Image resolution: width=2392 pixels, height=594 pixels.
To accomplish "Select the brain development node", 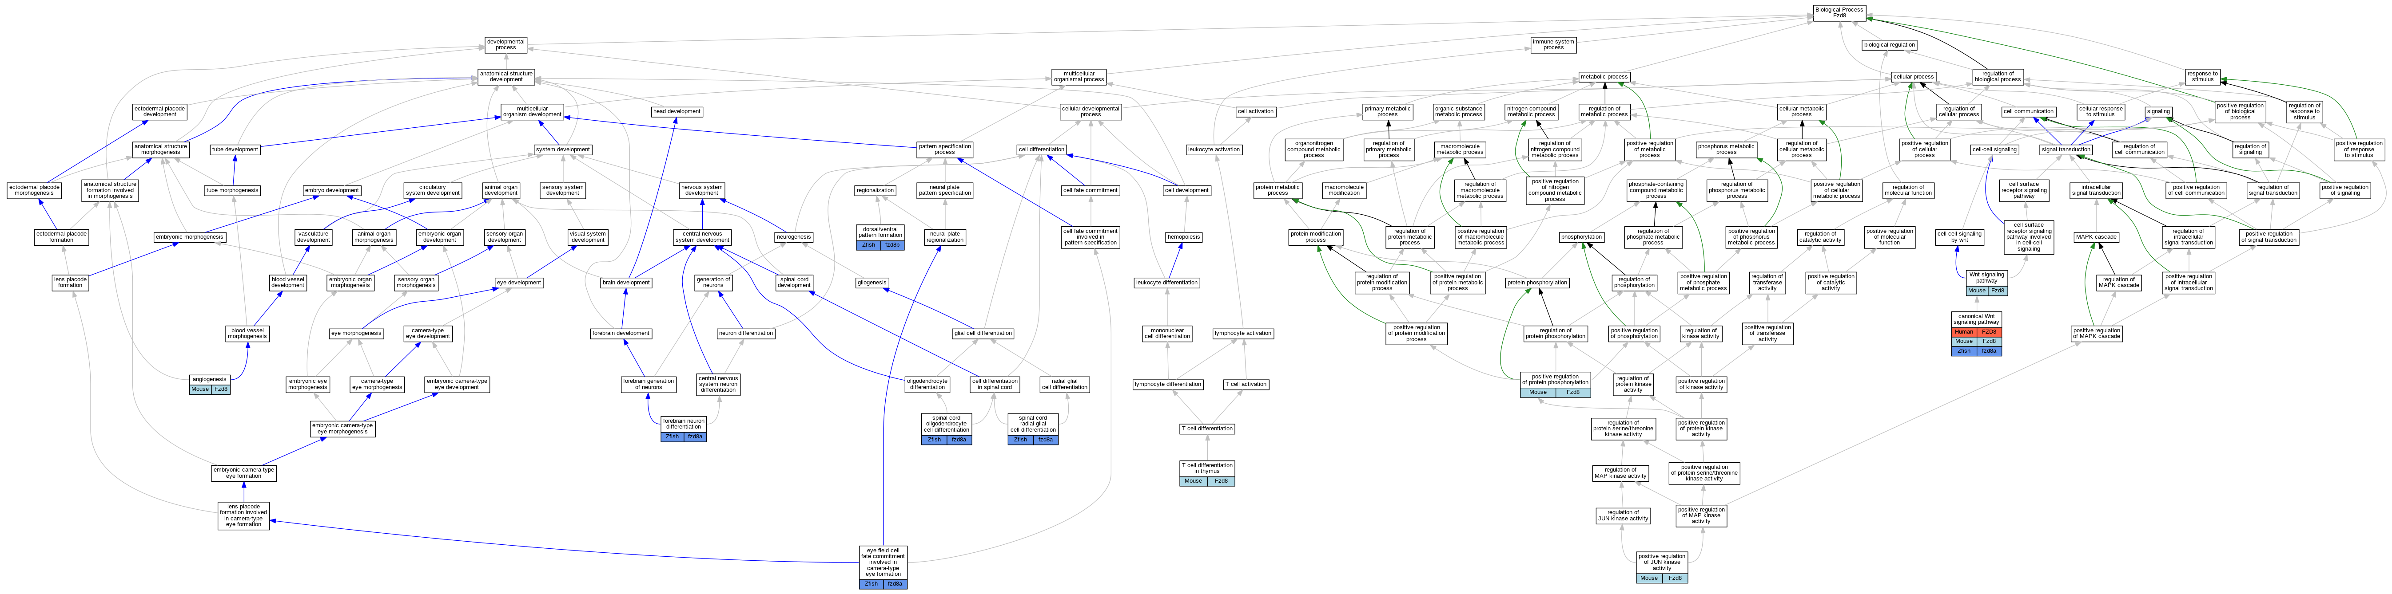I will 626,283.
